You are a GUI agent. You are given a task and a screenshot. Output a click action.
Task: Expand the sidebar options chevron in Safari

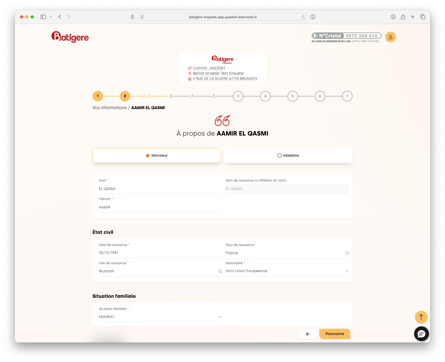pyautogui.click(x=51, y=17)
